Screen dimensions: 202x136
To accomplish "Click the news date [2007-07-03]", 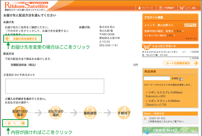I will point(157,118).
